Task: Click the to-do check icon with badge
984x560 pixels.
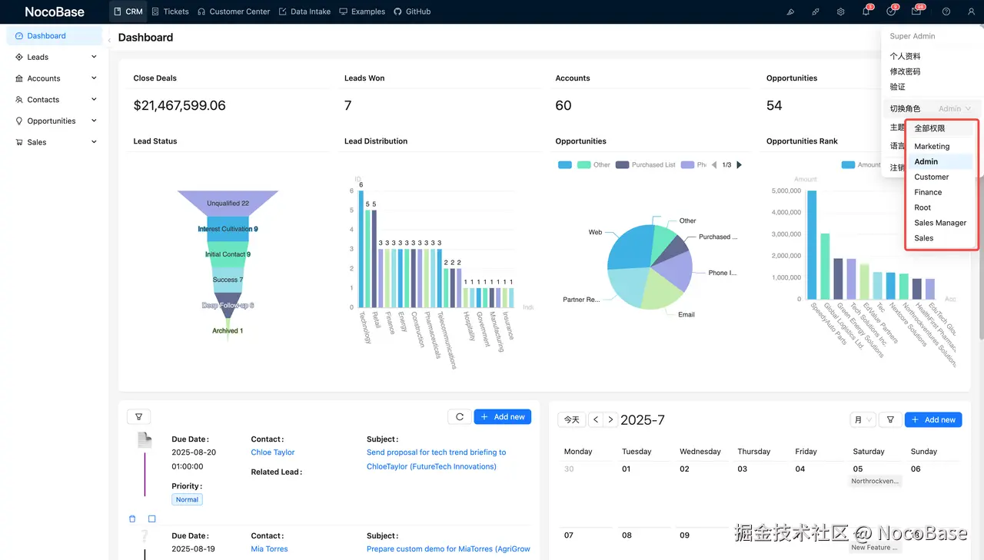Action: 889,12
